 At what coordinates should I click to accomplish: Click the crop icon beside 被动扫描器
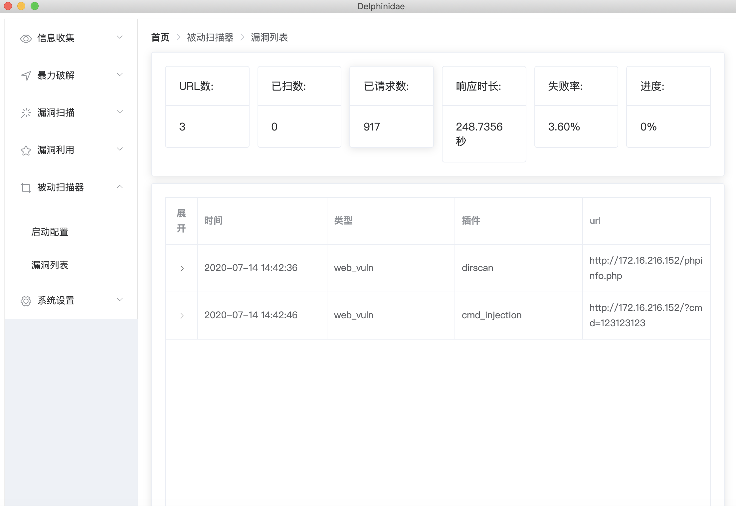[26, 188]
